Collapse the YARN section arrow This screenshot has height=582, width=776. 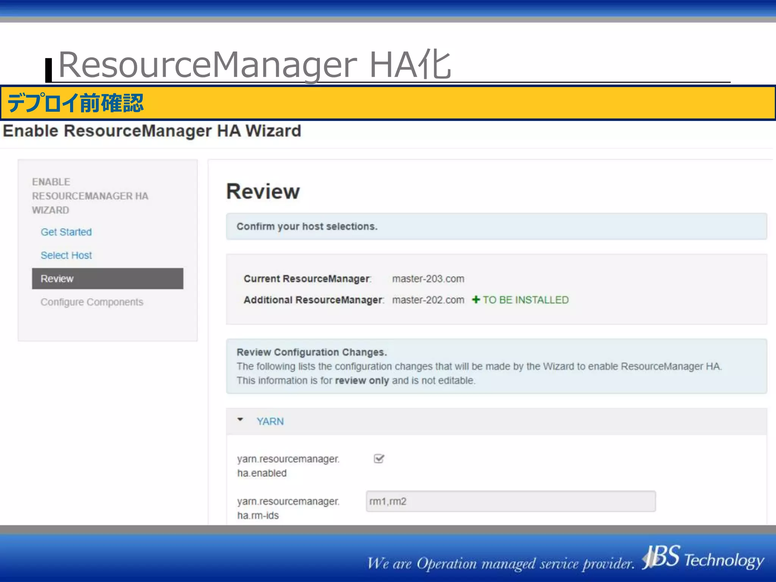pos(240,420)
